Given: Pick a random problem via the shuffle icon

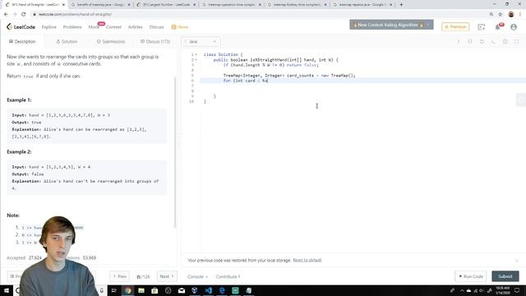Looking at the screenshot, I should [139, 277].
